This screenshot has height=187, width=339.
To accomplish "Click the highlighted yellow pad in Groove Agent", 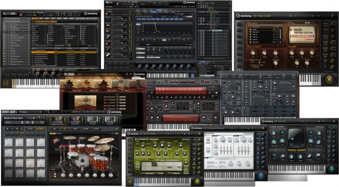I will (x=30, y=163).
